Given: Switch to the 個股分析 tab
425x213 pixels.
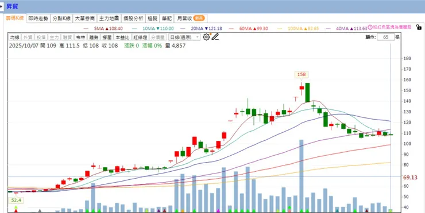Looking at the screenshot, I should coord(133,18).
